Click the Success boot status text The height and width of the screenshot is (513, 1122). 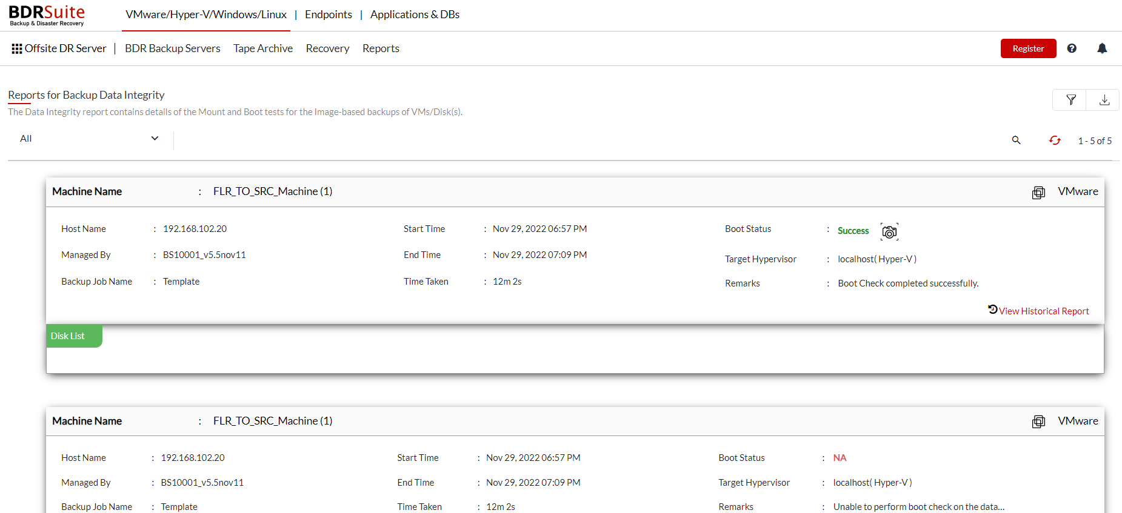(853, 231)
